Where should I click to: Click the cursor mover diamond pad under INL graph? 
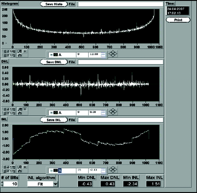click(113, 169)
